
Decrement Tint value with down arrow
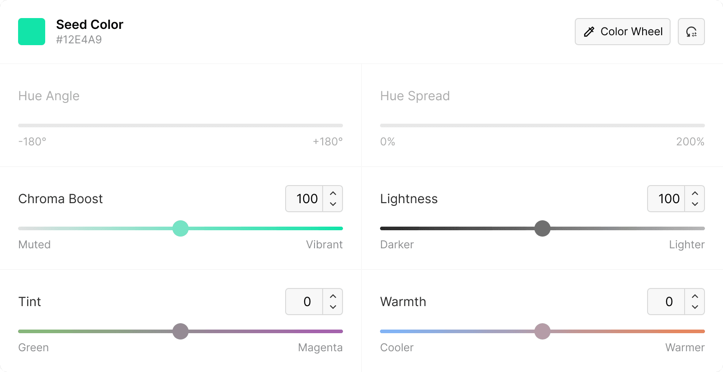(333, 307)
